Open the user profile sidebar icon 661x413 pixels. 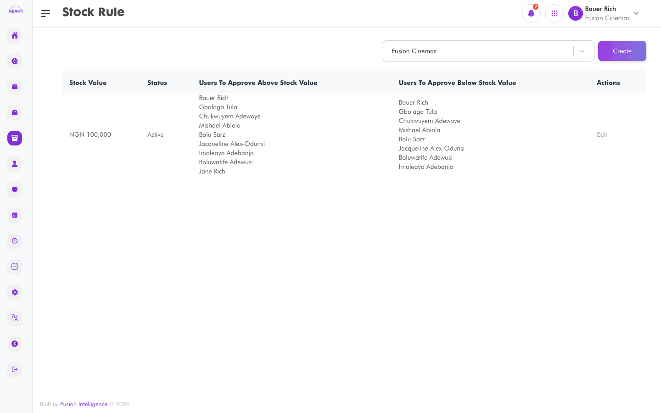pos(15,164)
